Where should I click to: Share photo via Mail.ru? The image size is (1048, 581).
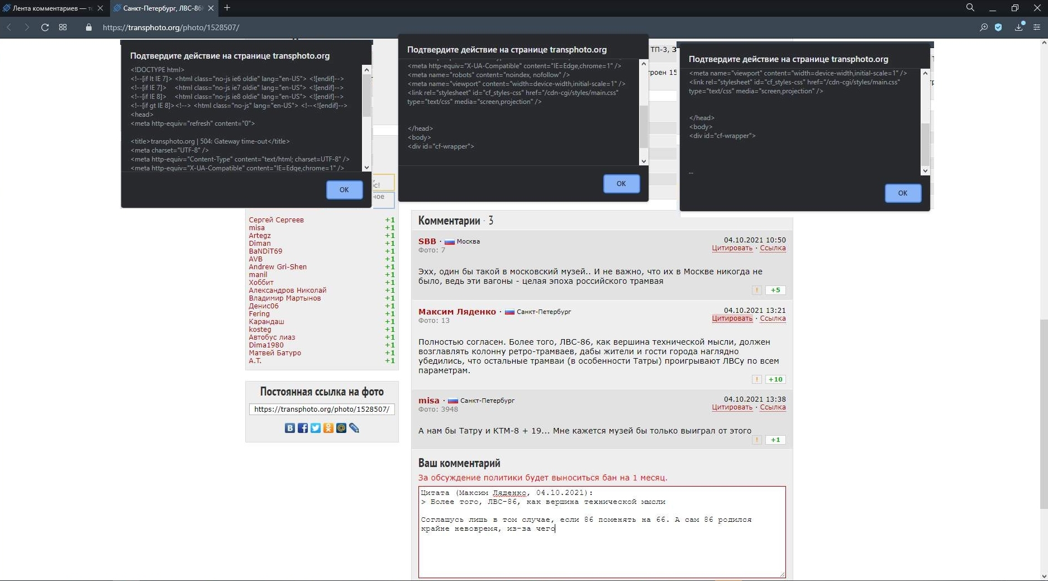(x=341, y=428)
